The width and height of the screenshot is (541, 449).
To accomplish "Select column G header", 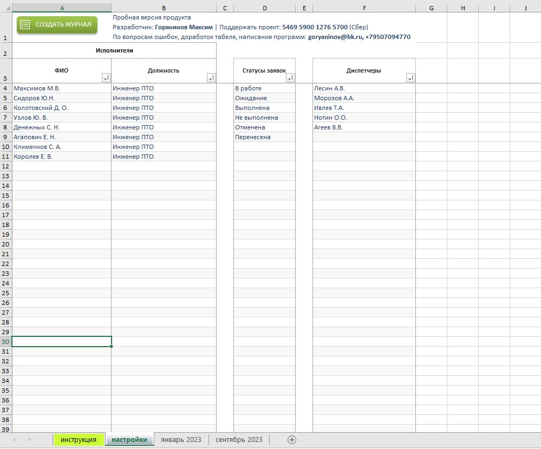I will [431, 8].
